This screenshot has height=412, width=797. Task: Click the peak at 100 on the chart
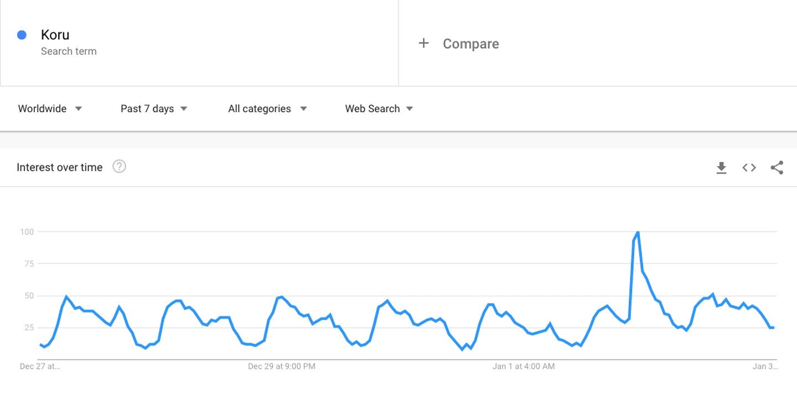click(x=638, y=232)
